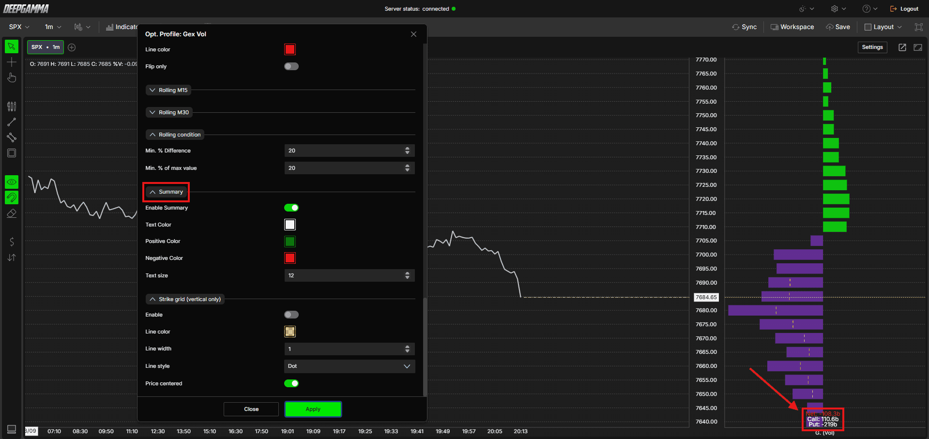Toggle the Flip only switch
Screen dimensions: 929x439
[291, 66]
